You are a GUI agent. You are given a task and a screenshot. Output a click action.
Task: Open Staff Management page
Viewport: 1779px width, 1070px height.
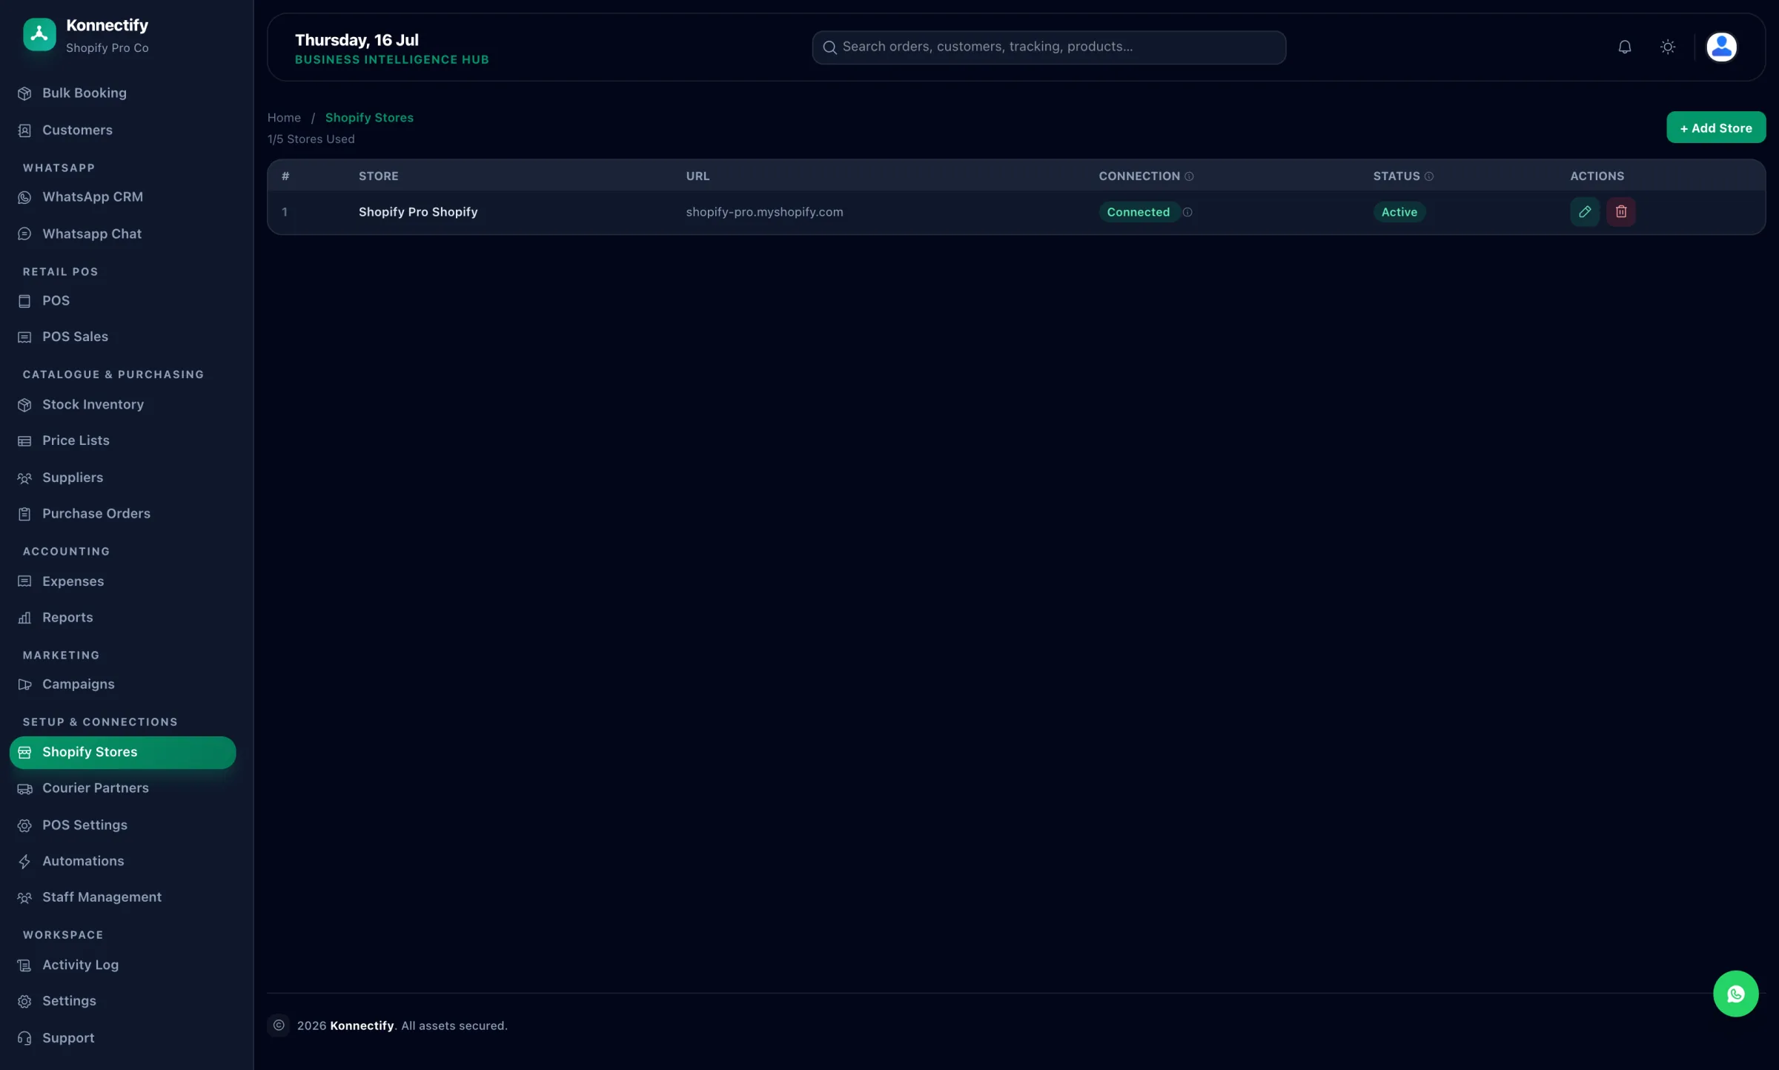(x=122, y=897)
